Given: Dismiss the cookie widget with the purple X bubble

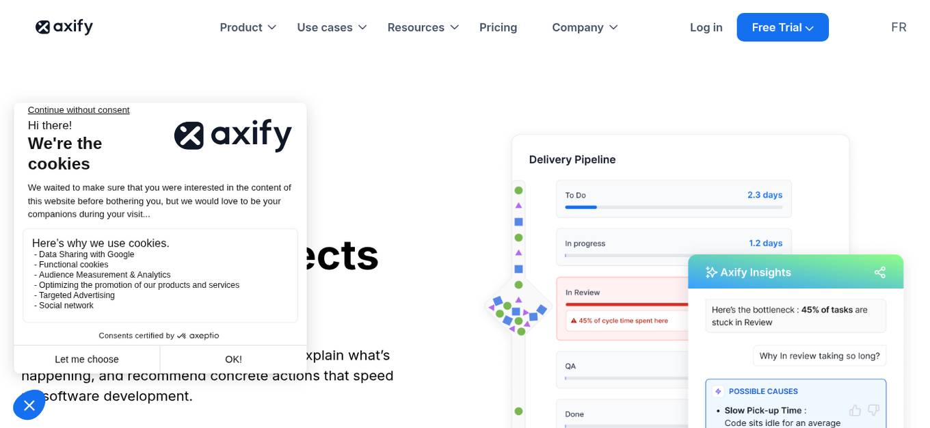Looking at the screenshot, I should pos(29,405).
